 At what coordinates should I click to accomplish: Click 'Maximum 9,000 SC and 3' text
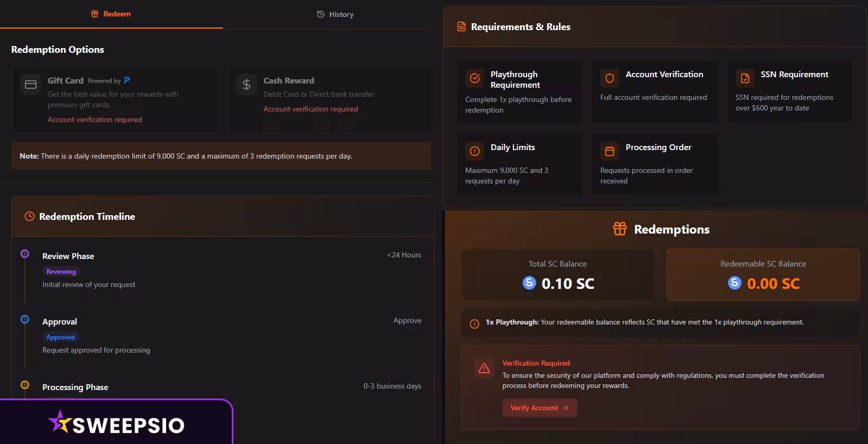coord(507,170)
